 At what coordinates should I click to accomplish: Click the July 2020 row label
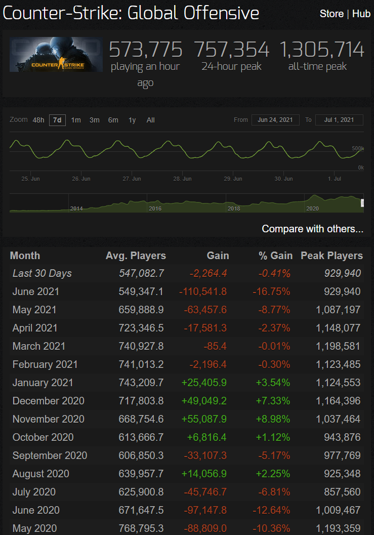34,492
